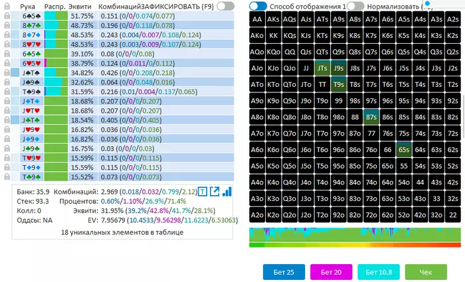Open the bar chart icon in stats panel
Image resolution: width=465 pixels, height=282 pixels.
click(227, 191)
